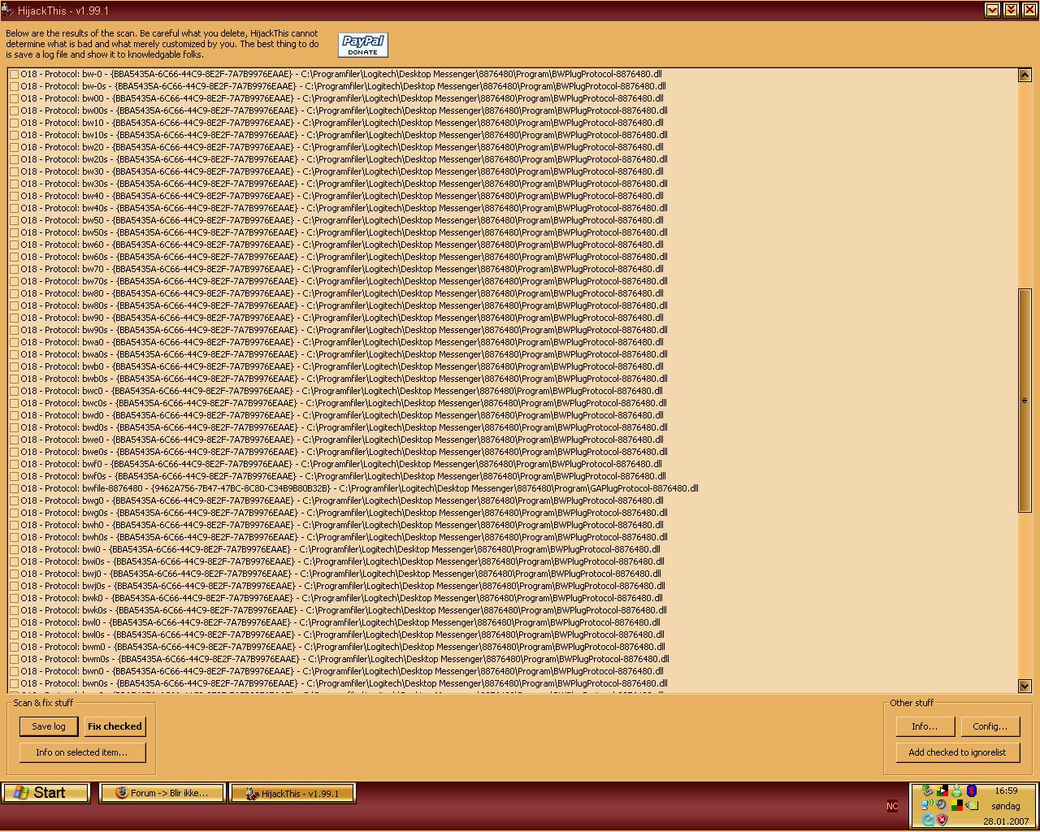Tick the checkbox for Protocol bwa0
The image size is (1040, 832).
tap(15, 342)
